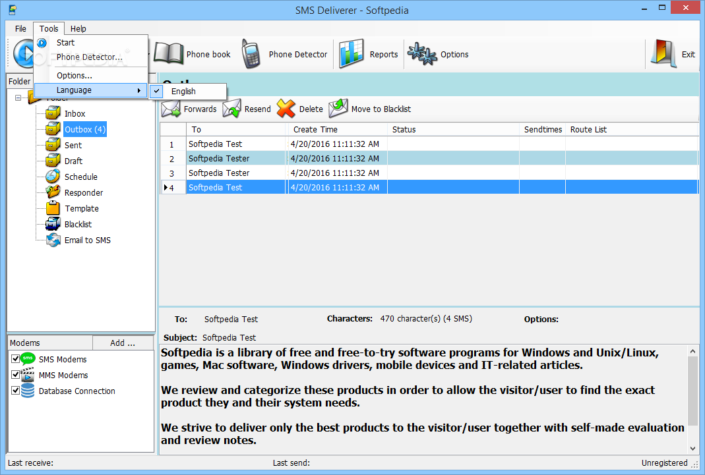Click the Sendtimes column header

543,129
